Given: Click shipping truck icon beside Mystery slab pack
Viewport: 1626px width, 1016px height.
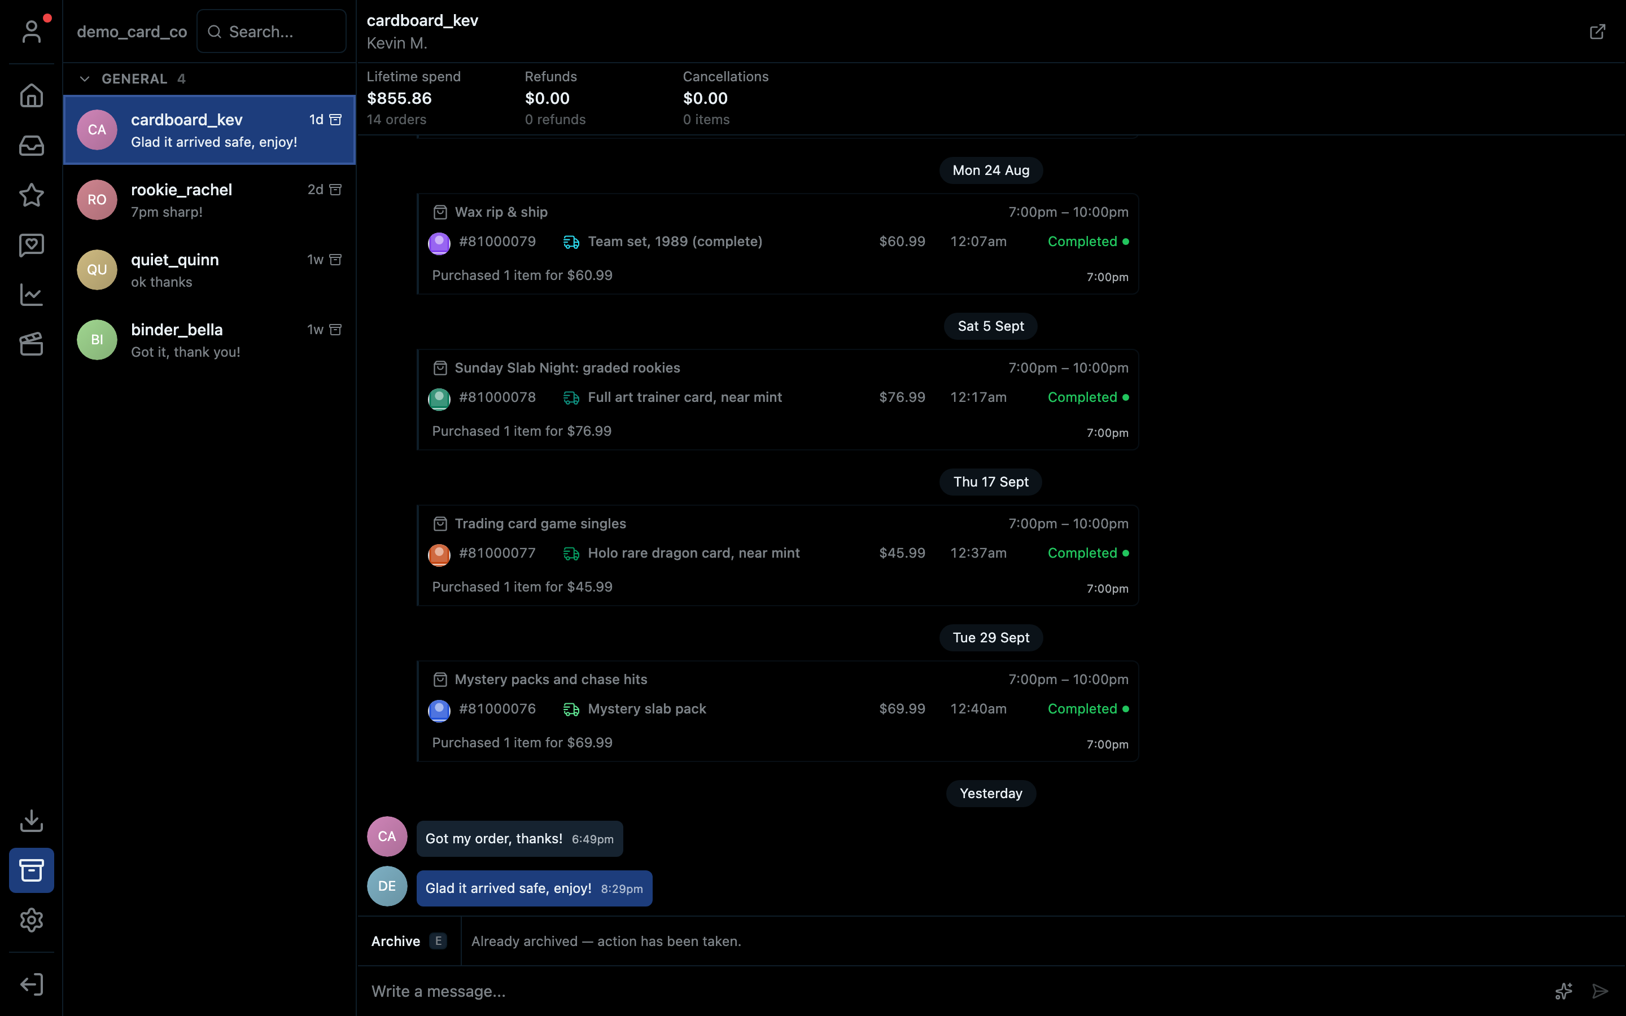Looking at the screenshot, I should pos(571,710).
